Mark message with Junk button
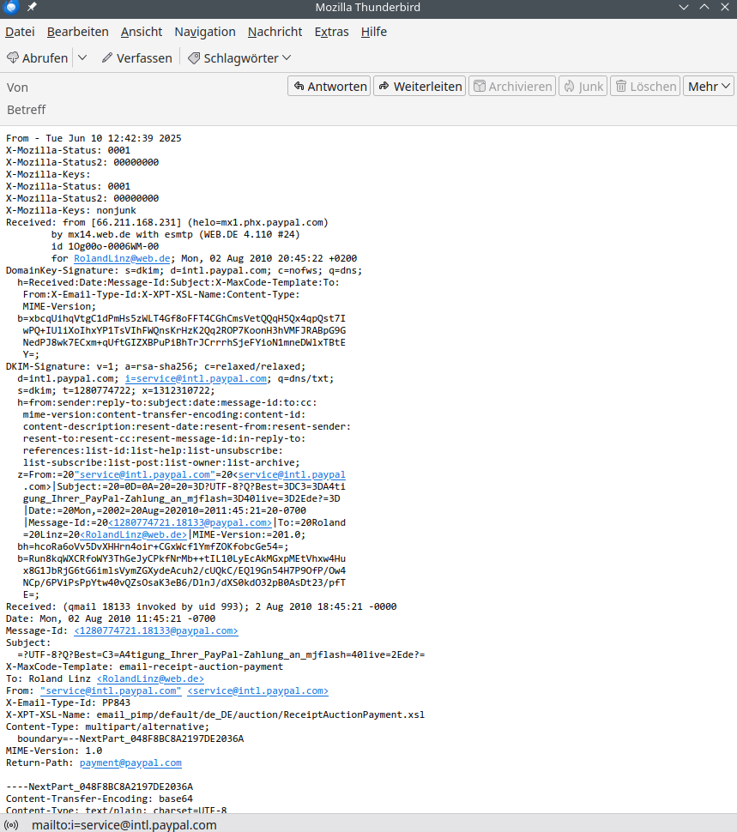 pyautogui.click(x=583, y=86)
